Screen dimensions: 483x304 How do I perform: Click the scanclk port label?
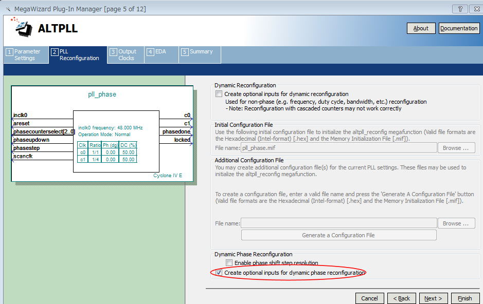pos(23,156)
